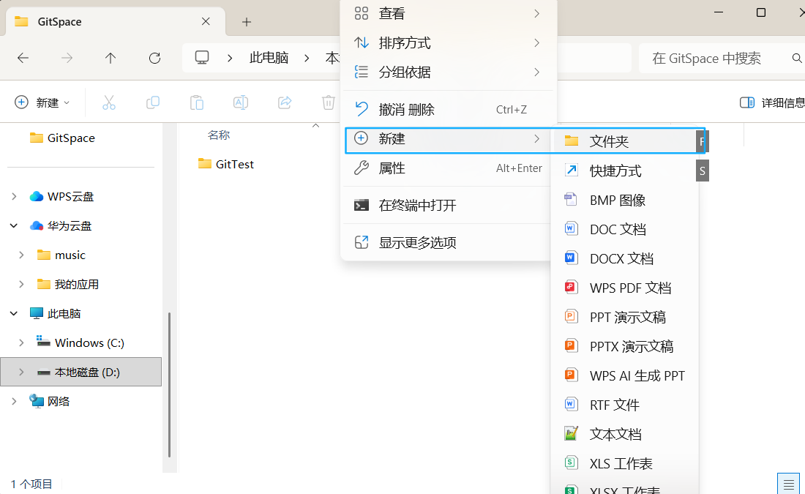This screenshot has width=805, height=494.
Task: Expand the Windows (C:) tree node
Action: click(x=20, y=343)
